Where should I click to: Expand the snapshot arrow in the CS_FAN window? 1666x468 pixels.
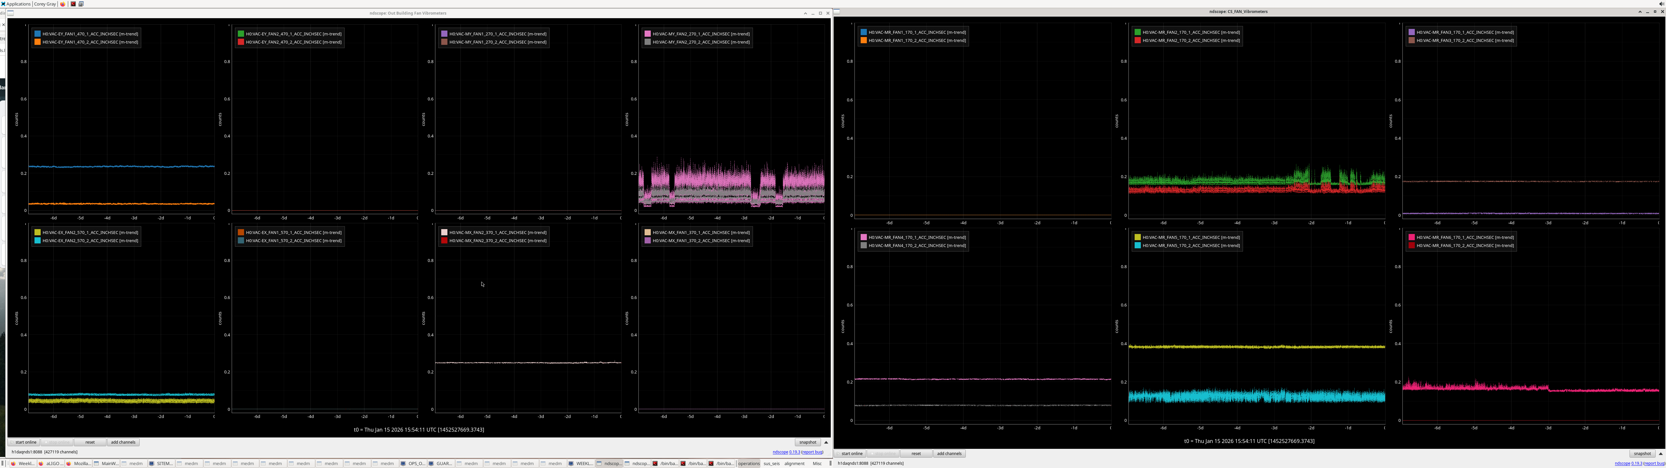tap(1660, 454)
